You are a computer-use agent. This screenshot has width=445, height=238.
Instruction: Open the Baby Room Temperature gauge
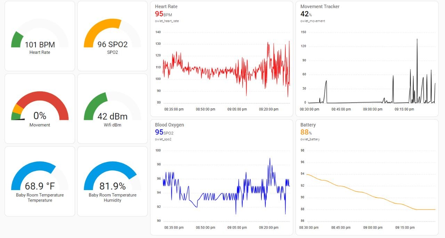point(40,181)
